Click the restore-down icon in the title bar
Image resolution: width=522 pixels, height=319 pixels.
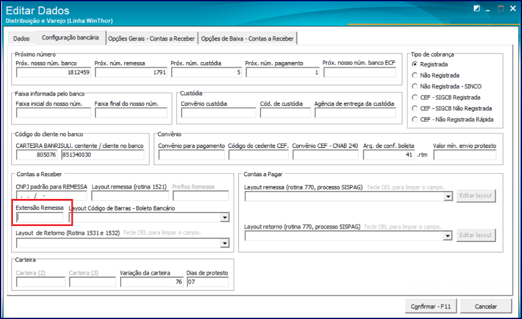pos(476,9)
